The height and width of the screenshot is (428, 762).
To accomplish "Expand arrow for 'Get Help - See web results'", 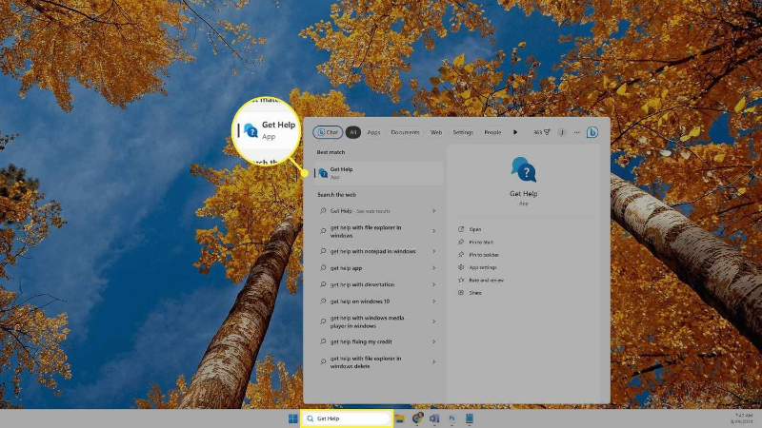I will click(x=434, y=211).
